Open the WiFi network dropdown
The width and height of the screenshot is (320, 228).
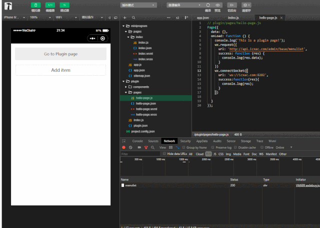coord(66,18)
